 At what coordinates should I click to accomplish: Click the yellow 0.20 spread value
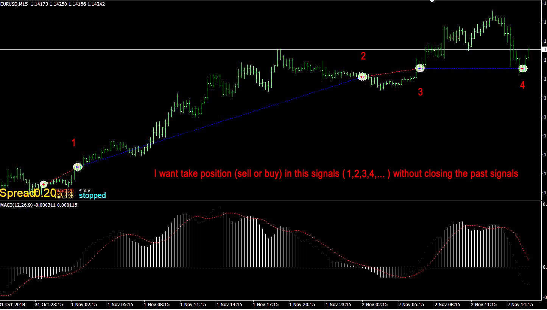click(45, 193)
